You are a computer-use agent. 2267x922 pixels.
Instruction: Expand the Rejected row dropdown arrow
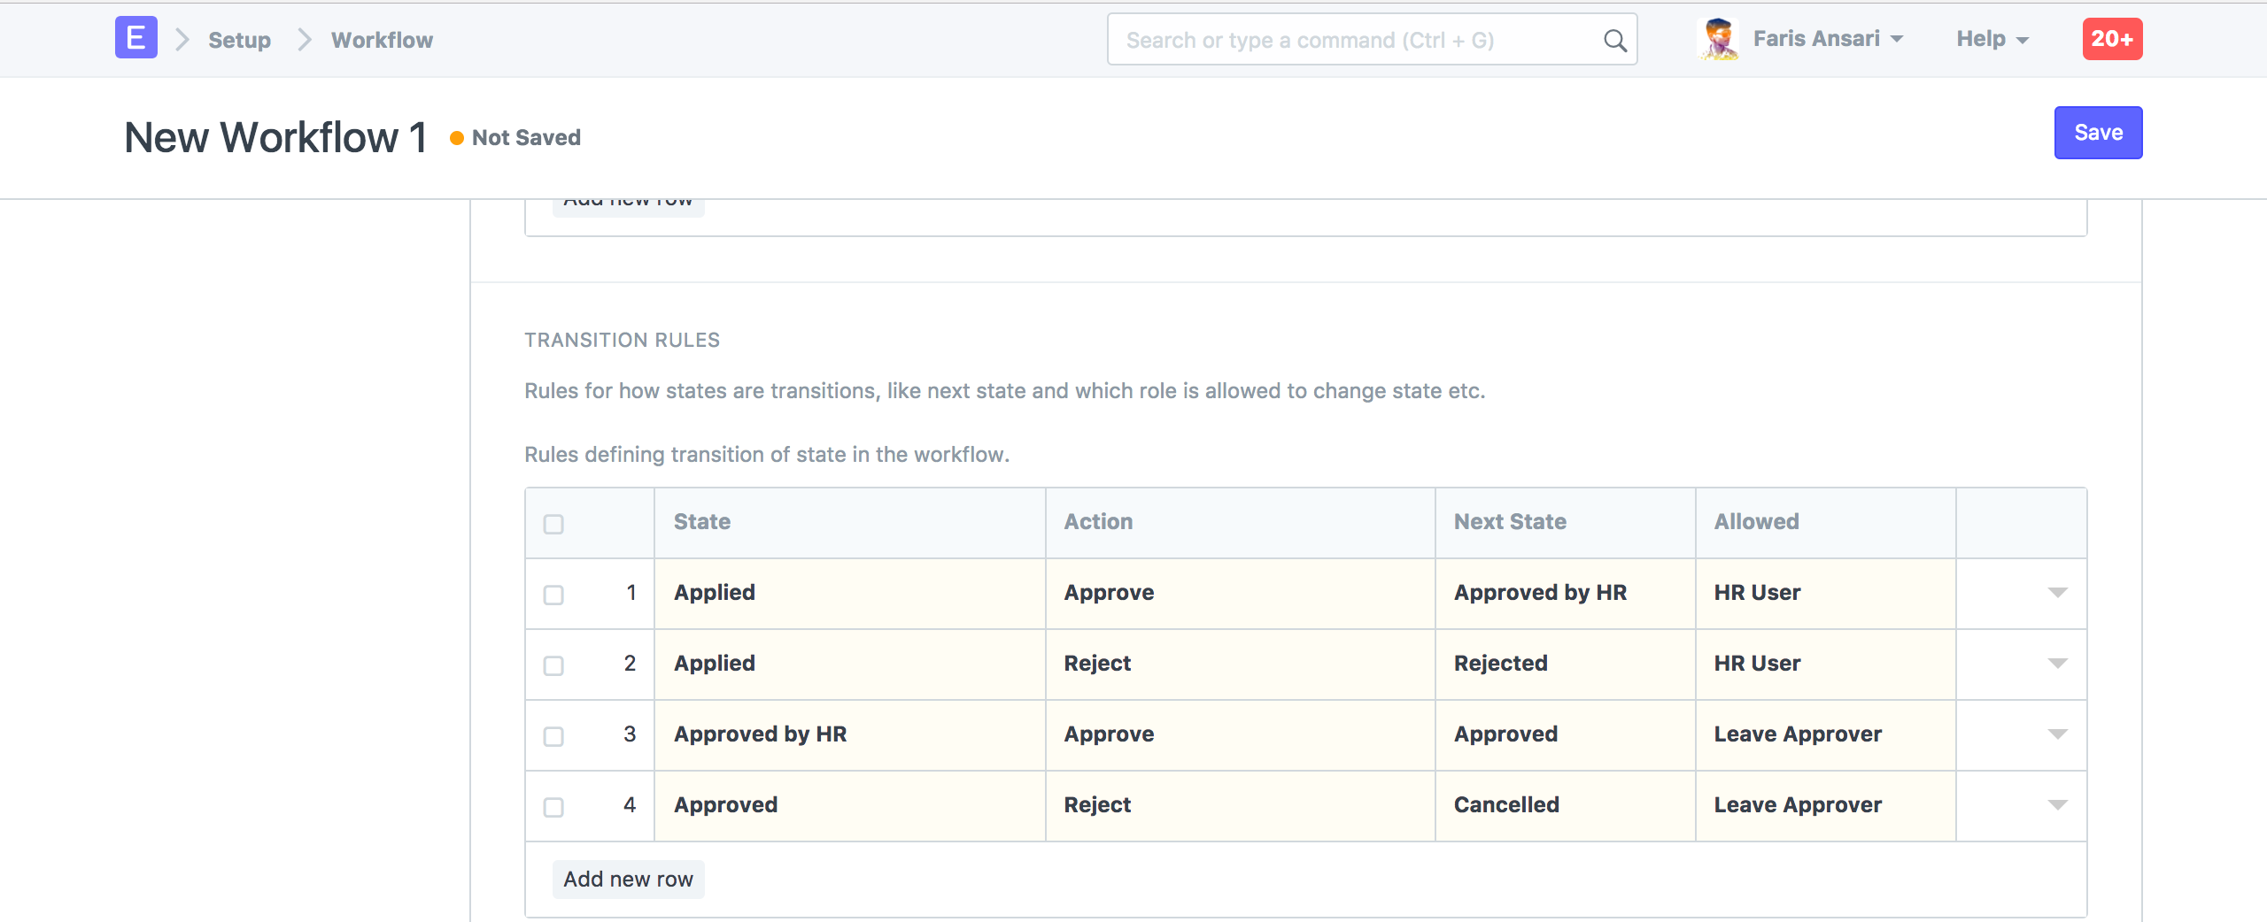(2057, 664)
